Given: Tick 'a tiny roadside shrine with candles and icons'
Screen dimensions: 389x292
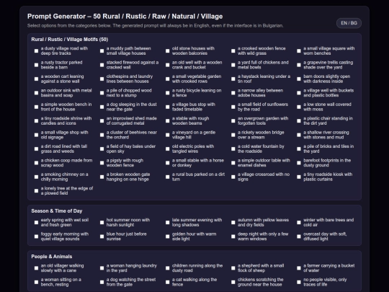Looking at the screenshot, I should (37, 121).
